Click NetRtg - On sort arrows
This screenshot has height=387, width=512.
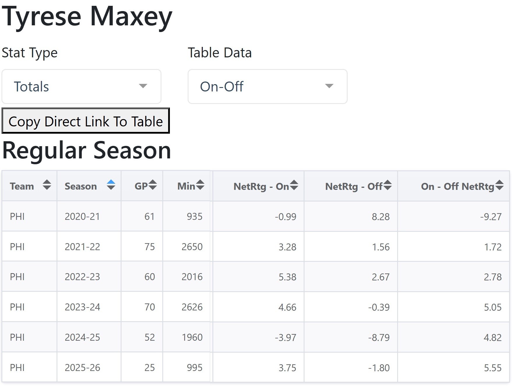coord(294,185)
